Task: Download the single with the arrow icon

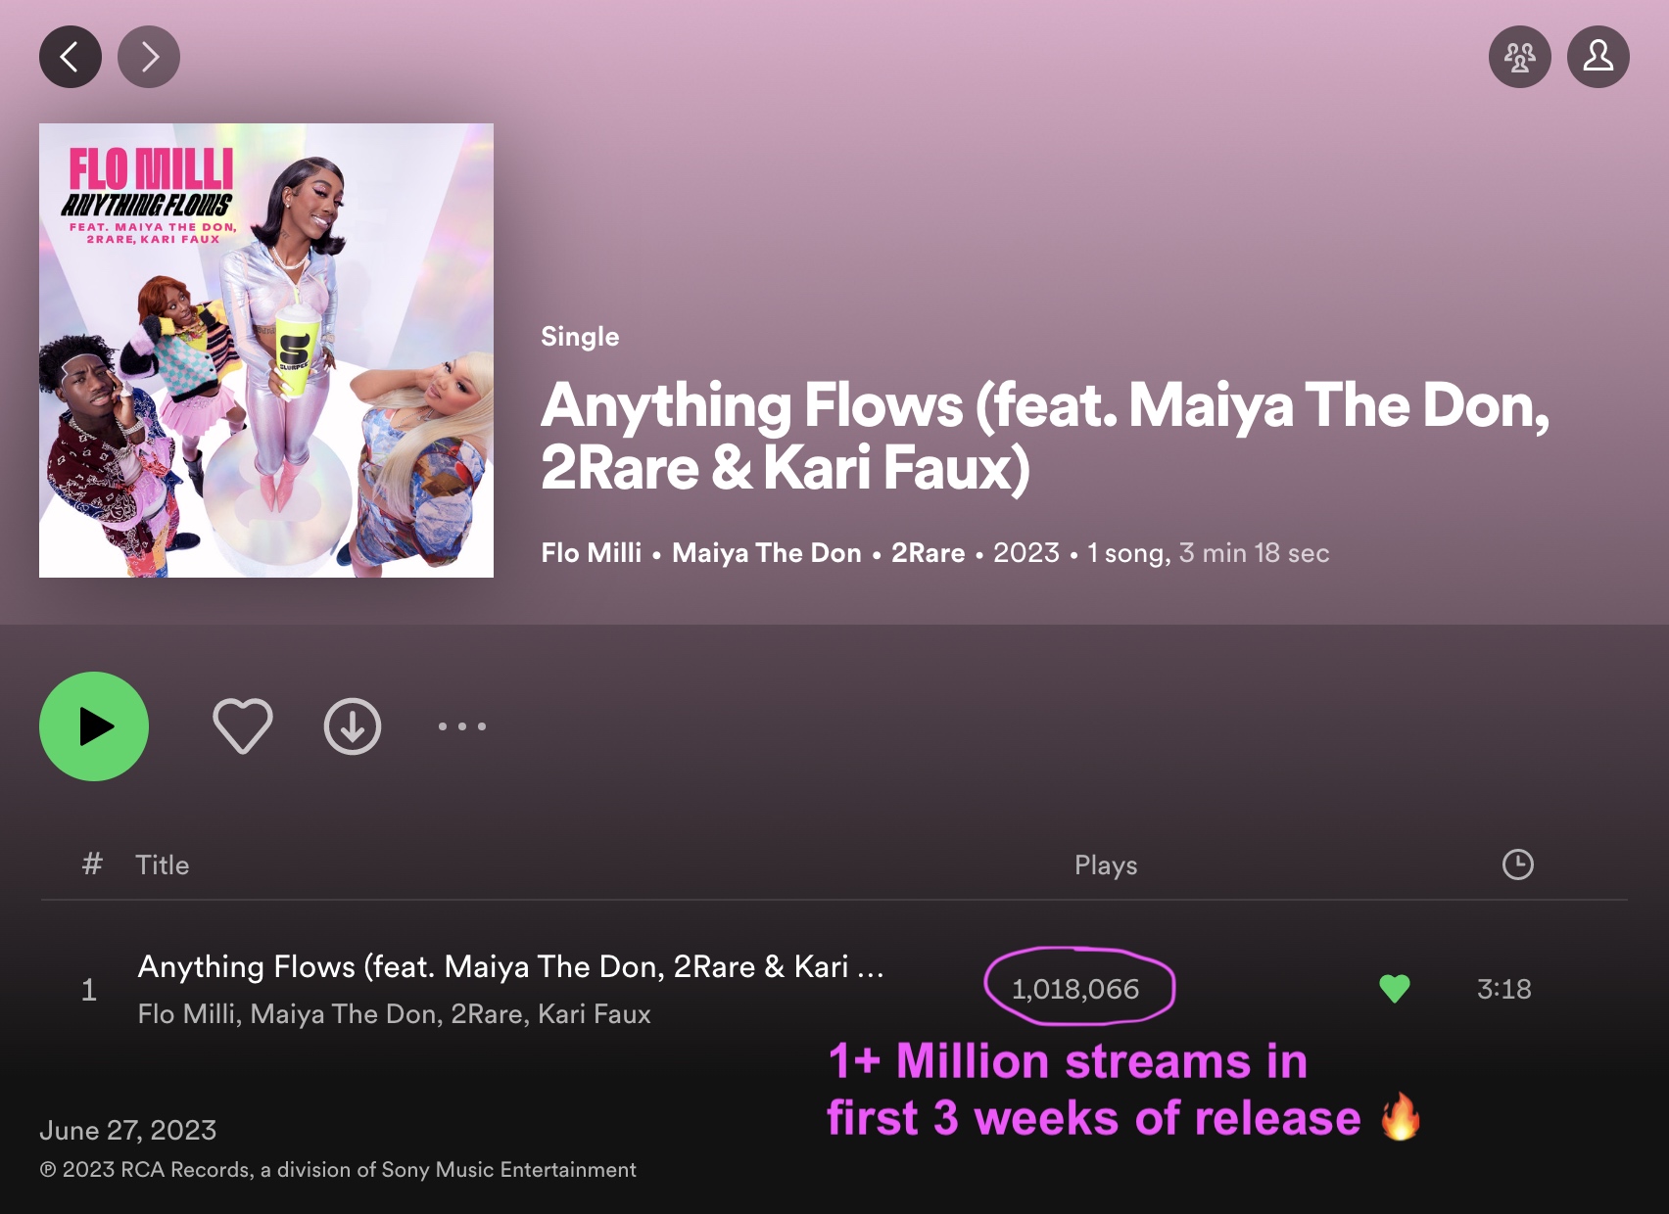Action: tap(353, 726)
